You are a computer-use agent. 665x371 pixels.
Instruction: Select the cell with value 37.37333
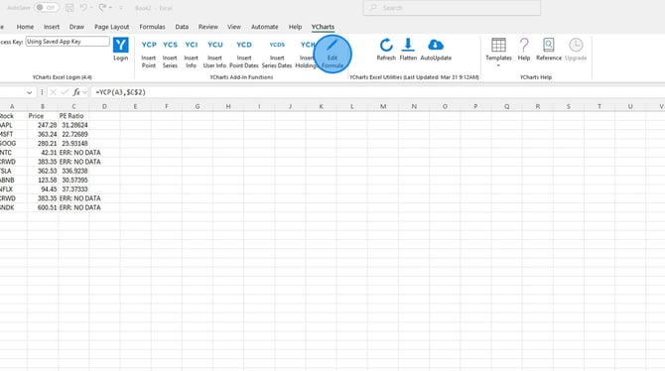tap(73, 189)
